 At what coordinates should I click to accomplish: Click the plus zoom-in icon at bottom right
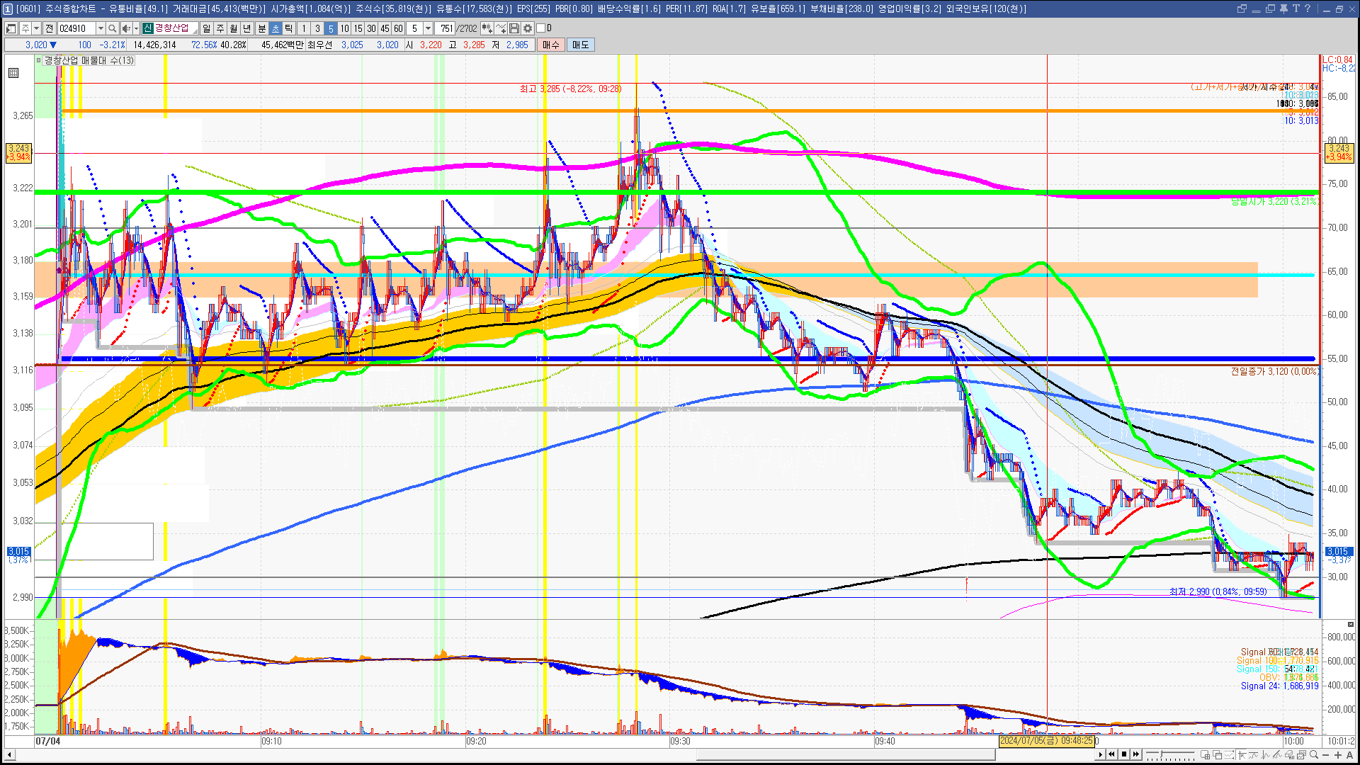click(1337, 754)
